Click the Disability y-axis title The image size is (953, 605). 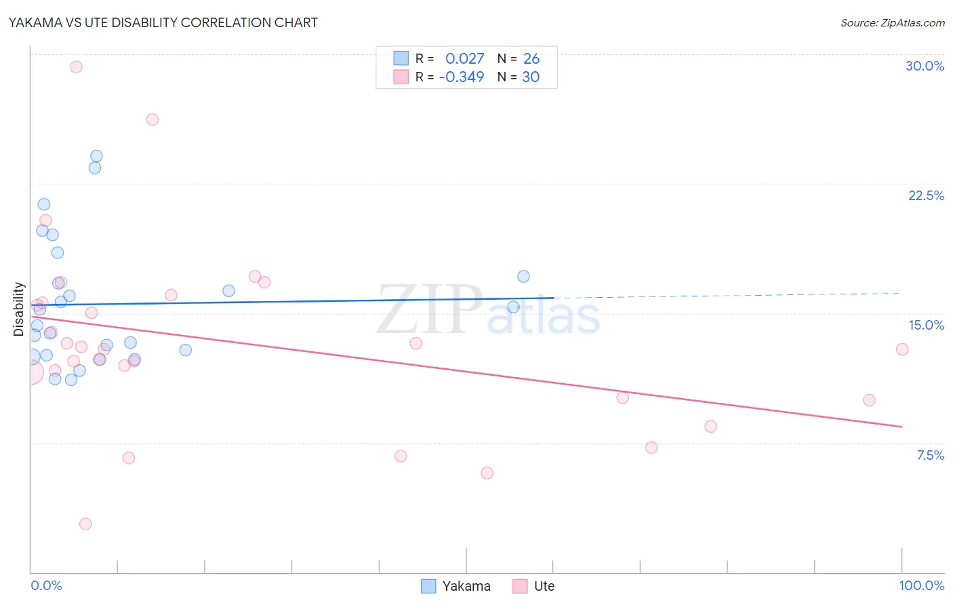pos(19,309)
